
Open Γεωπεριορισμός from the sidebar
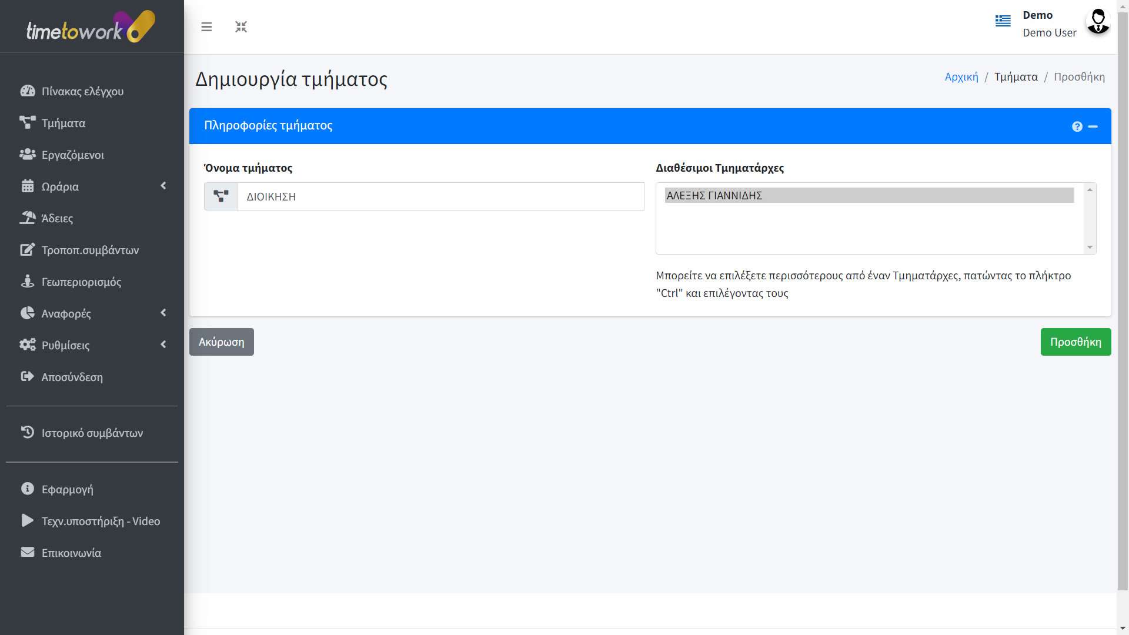(81, 282)
